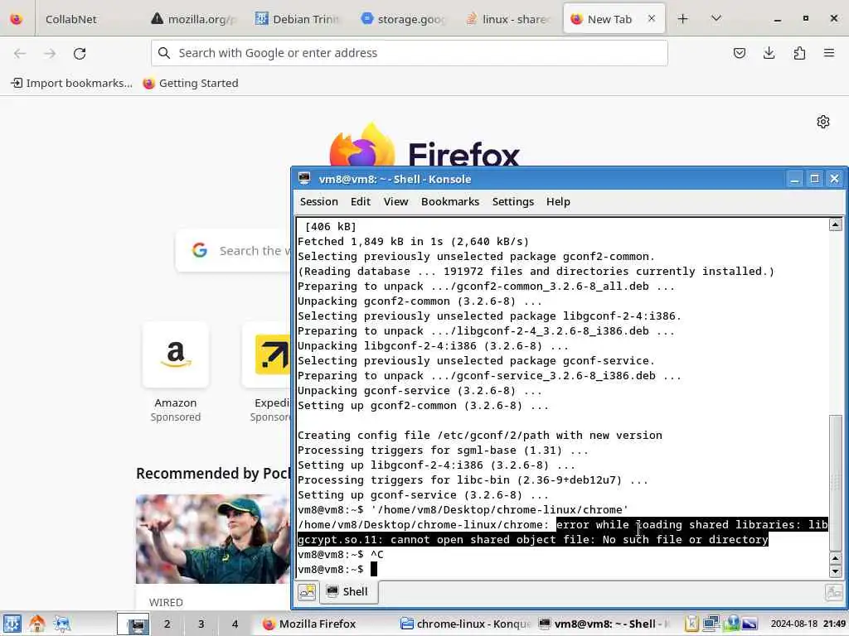Image resolution: width=849 pixels, height=636 pixels.
Task: Click the Firefox back arrow button
Action: 20,53
